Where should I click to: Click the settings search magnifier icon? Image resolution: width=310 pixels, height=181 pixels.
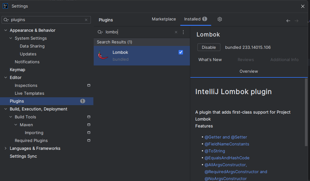tap(6, 20)
